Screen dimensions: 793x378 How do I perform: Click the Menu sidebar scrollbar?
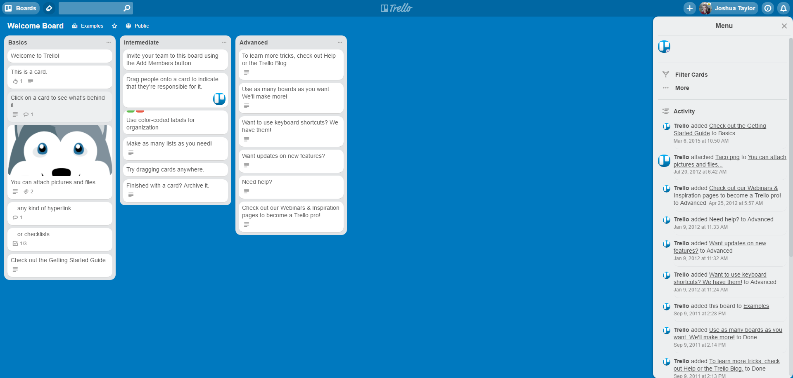791,148
